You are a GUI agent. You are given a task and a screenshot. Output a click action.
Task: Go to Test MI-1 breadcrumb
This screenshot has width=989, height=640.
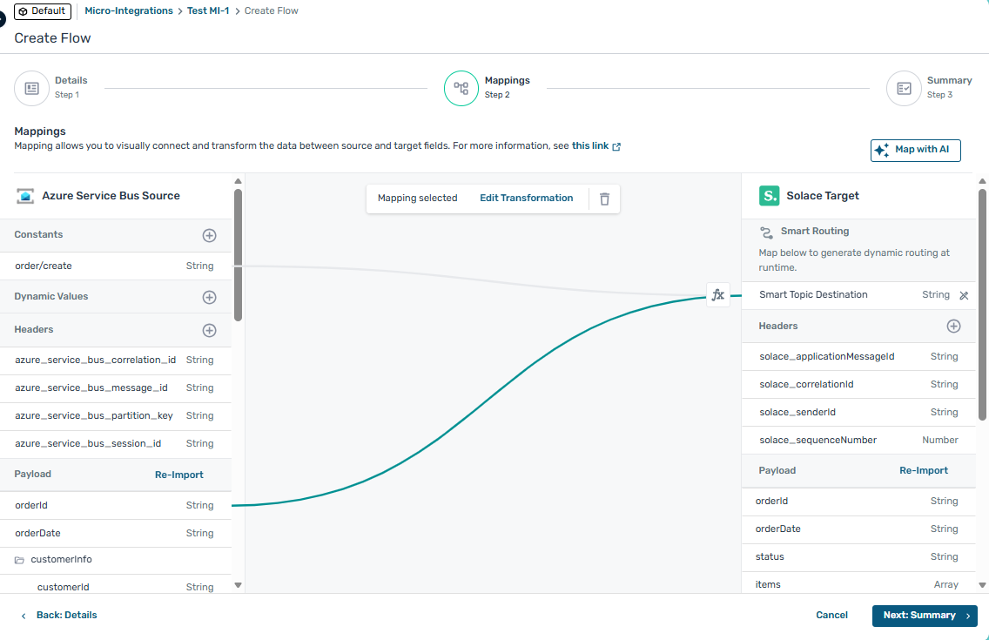(208, 10)
